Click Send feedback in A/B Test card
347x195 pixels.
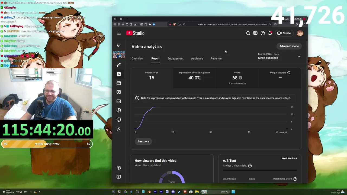(x=289, y=158)
